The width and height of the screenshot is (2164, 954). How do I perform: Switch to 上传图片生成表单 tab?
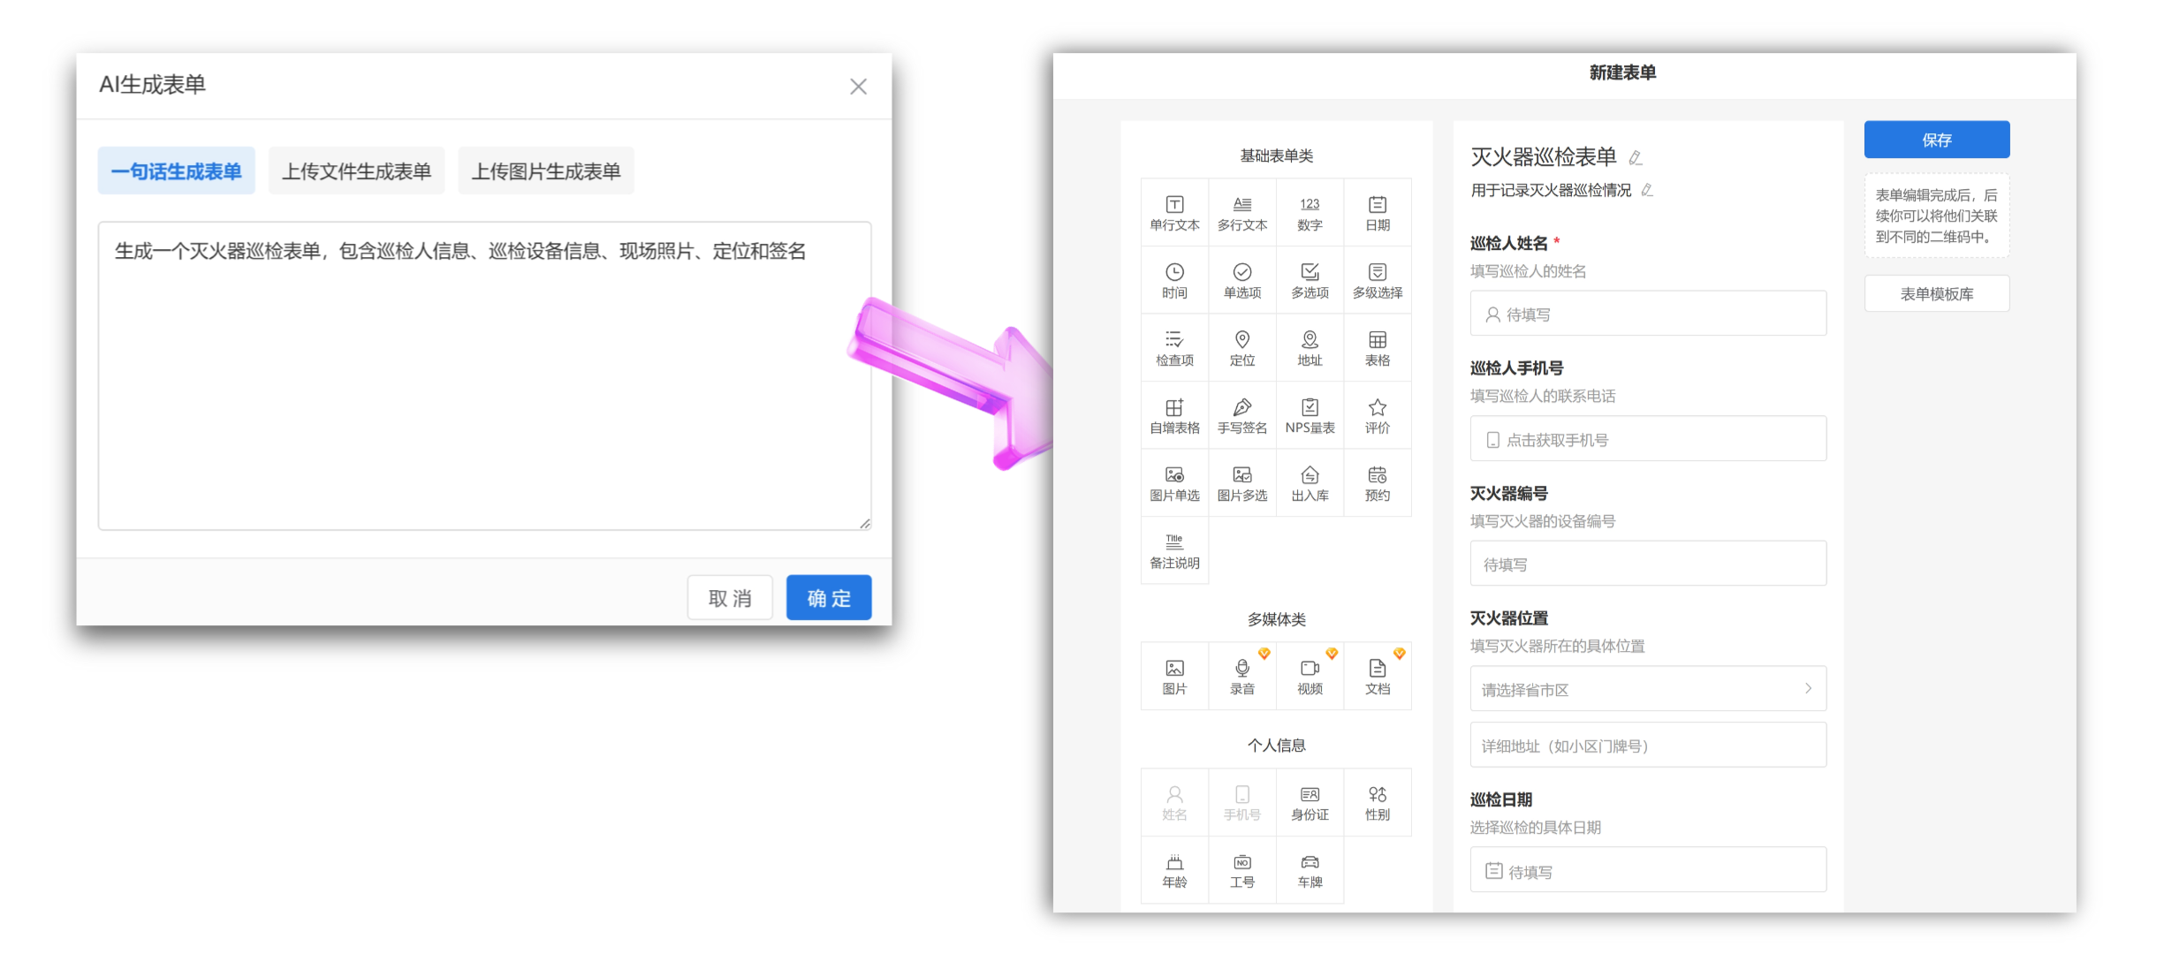point(545,171)
